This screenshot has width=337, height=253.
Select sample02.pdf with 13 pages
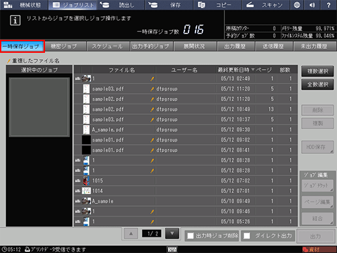point(186,109)
